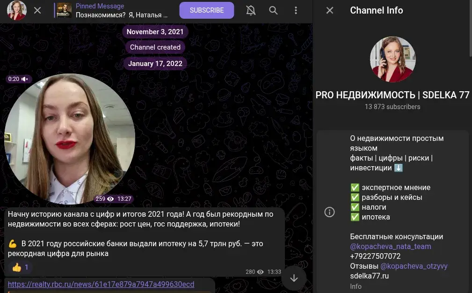Screen dimensions: 472x293
Task: Open the channel avatar in the chat header
Action: 16,10
